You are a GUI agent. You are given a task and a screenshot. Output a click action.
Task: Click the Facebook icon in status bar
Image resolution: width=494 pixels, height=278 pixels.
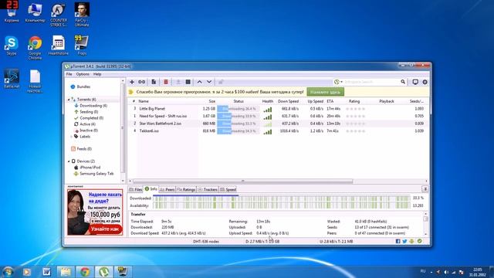pos(398,241)
